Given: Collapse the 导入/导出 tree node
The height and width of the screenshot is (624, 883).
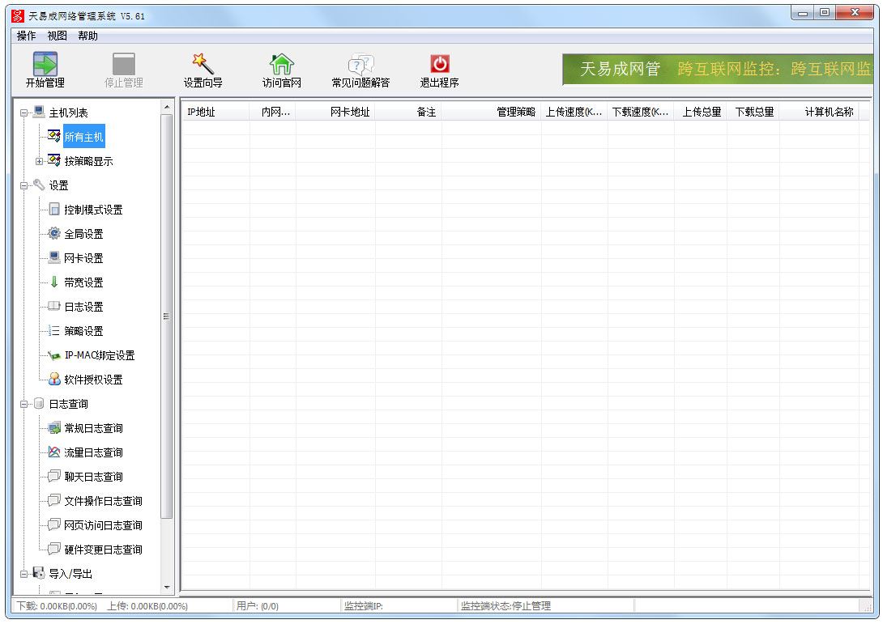Looking at the screenshot, I should (x=23, y=575).
